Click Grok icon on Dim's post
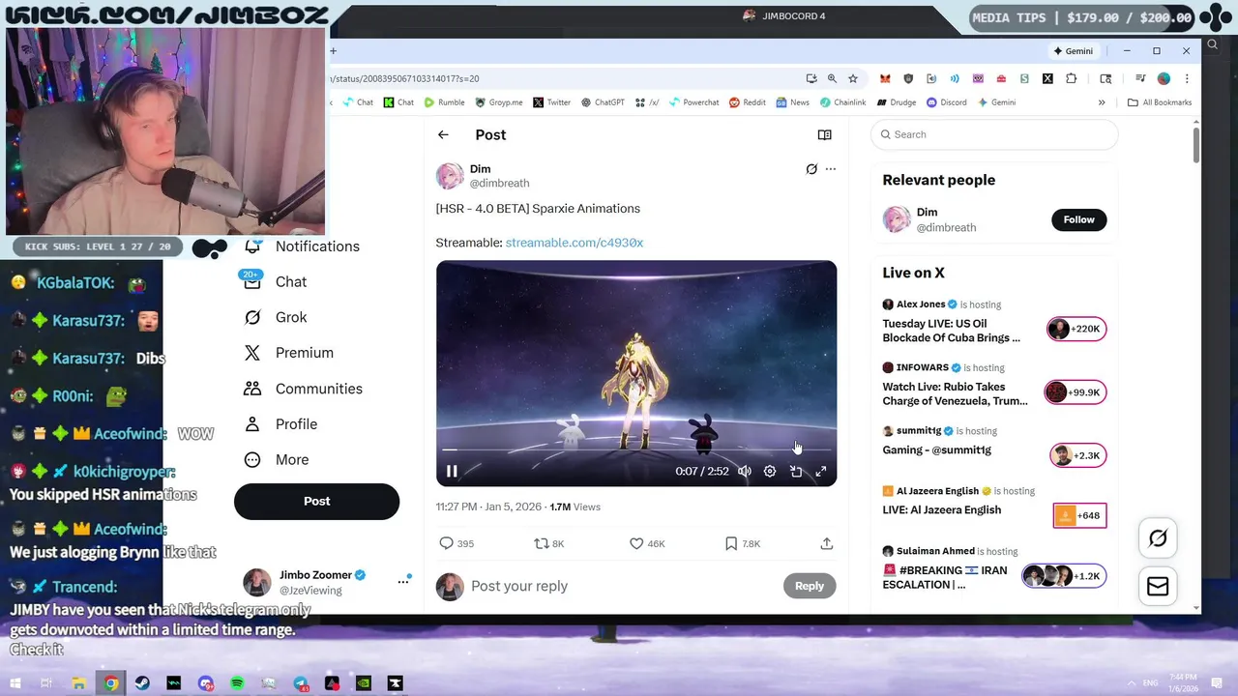1238x696 pixels. pyautogui.click(x=811, y=169)
